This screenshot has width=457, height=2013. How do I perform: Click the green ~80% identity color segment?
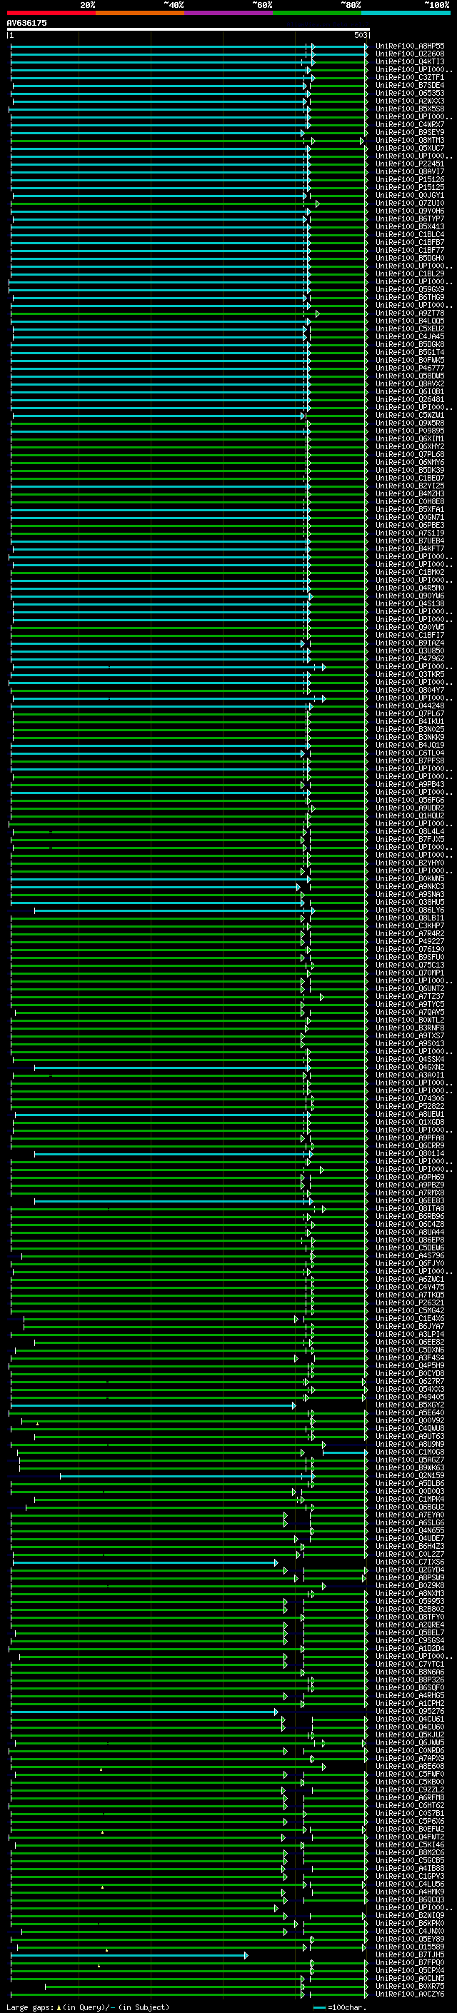coord(317,13)
